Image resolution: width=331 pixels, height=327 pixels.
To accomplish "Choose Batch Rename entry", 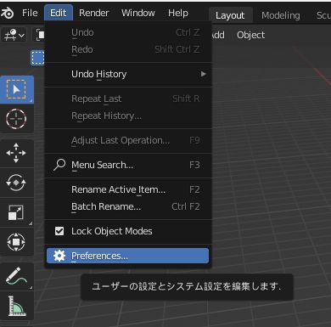I will pos(128,206).
